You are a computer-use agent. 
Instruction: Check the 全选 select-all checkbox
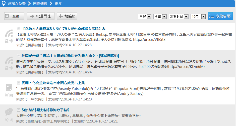coord(7,16)
